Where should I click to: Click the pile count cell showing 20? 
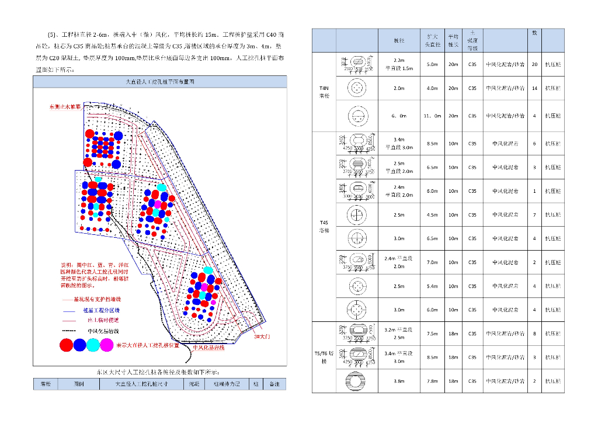(534, 64)
